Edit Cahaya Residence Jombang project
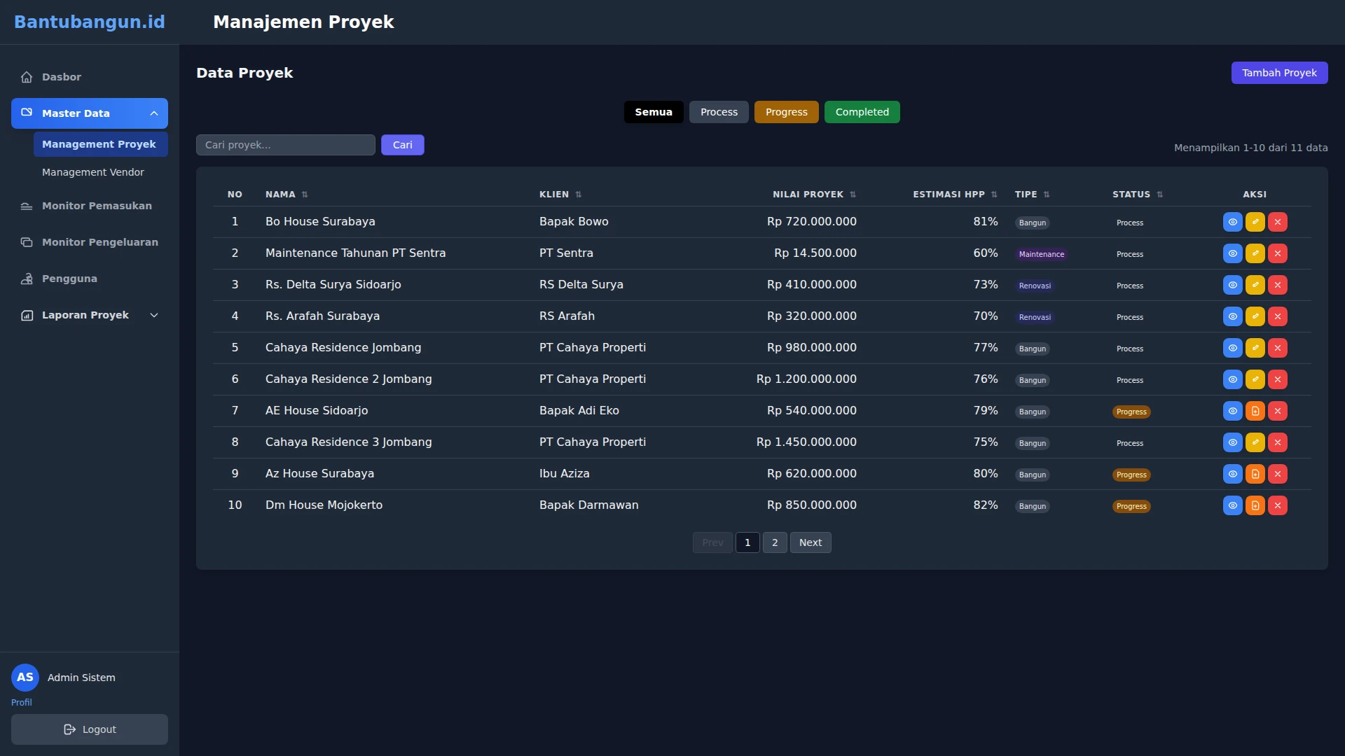This screenshot has height=756, width=1345. pos(1255,348)
